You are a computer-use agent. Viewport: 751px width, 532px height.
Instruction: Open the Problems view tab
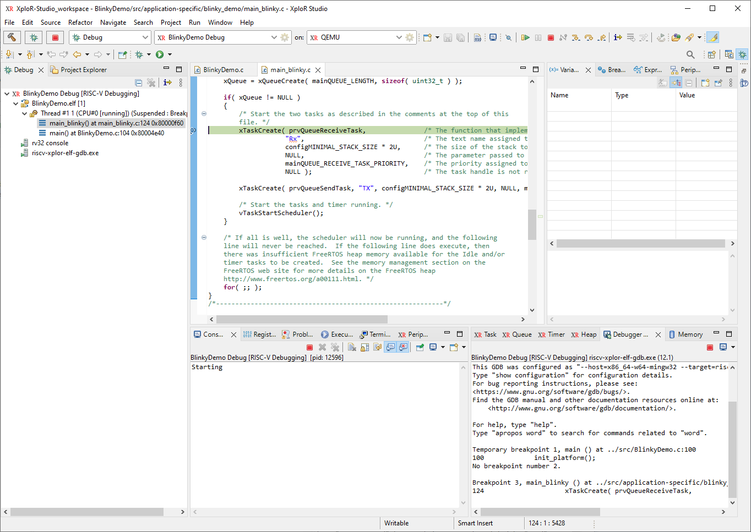pos(297,334)
